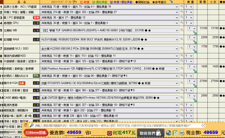
Task: Click 固態硬碟 M.2 | SSD category label
Action: [x=16, y=49]
